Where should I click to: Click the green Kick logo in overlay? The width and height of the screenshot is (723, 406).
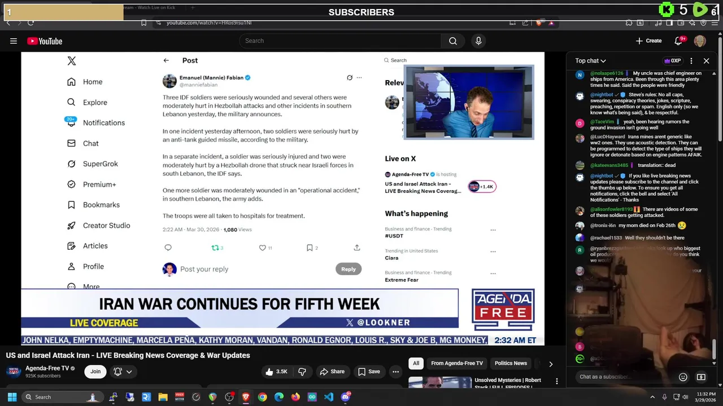tap(667, 10)
